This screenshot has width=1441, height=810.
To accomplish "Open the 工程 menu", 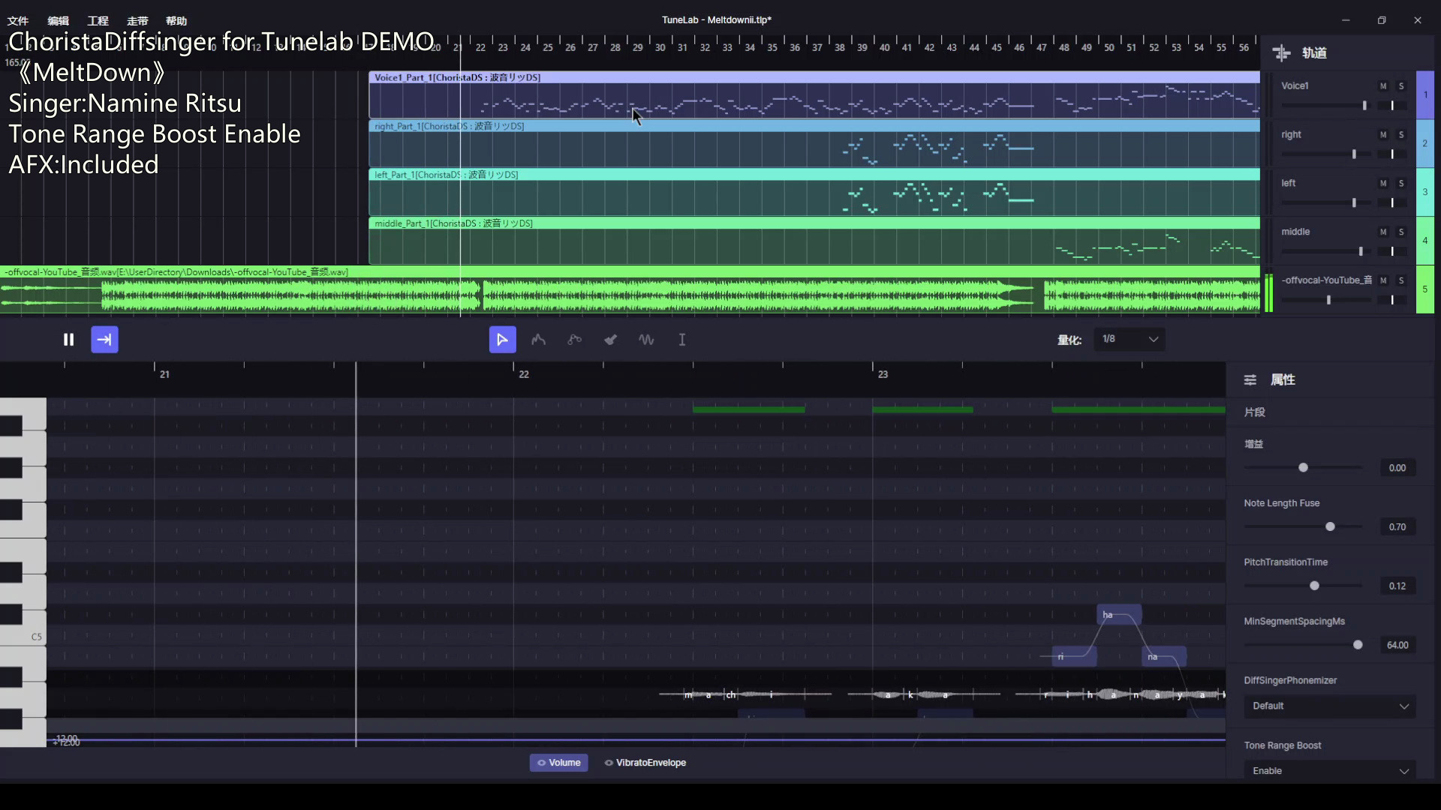I will [x=98, y=21].
